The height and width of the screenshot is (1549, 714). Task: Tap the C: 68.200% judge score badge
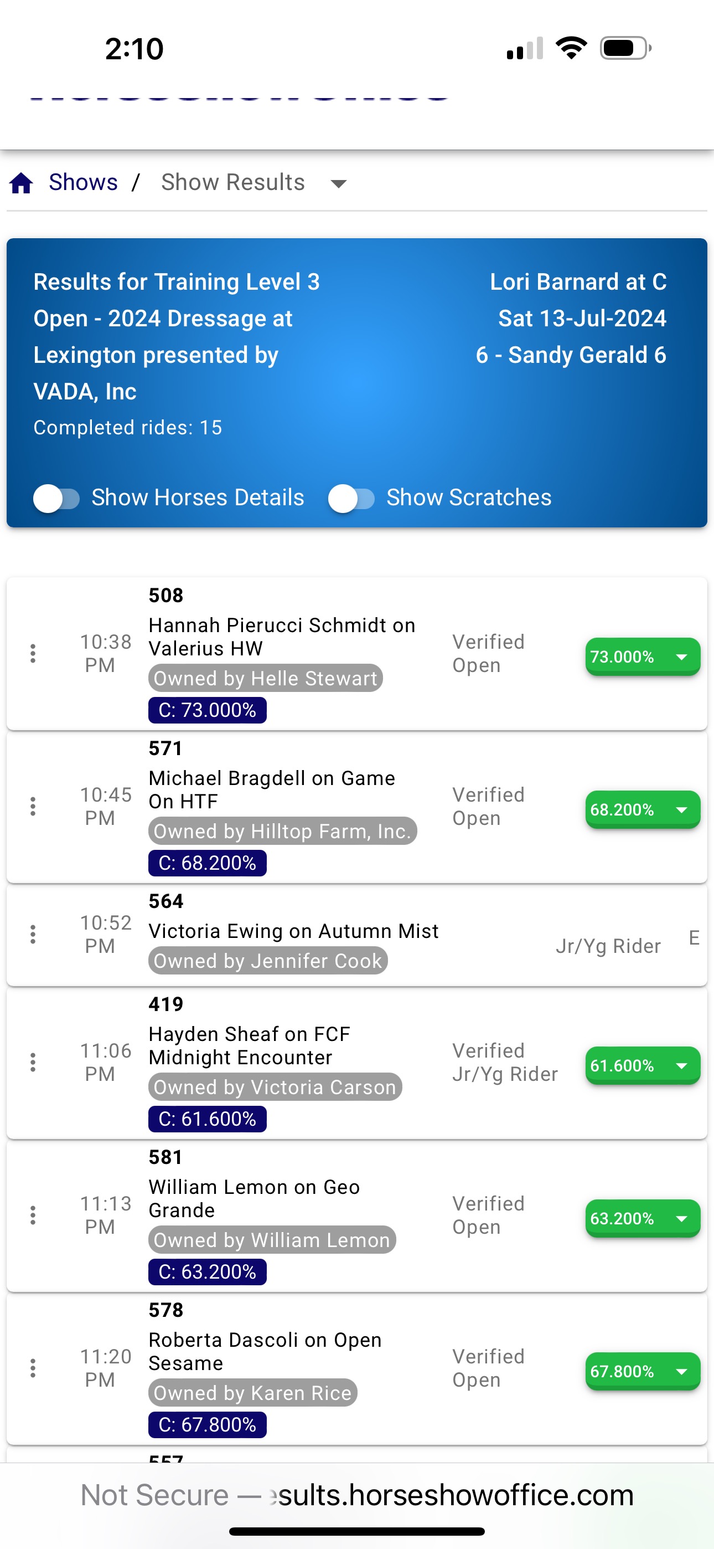[x=208, y=863]
